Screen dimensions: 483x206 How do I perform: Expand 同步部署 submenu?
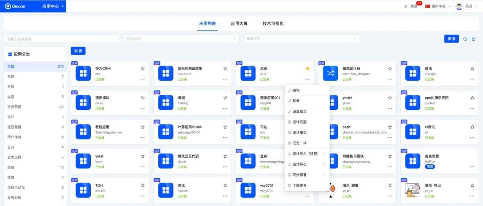coord(307,175)
